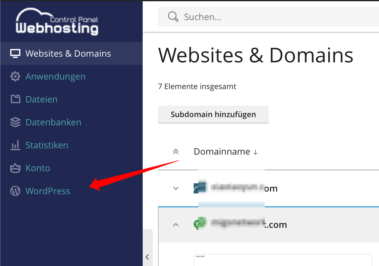Viewport: 379px width, 266px height.
Task: Toggle the Domainname sort direction arrow
Action: [255, 152]
